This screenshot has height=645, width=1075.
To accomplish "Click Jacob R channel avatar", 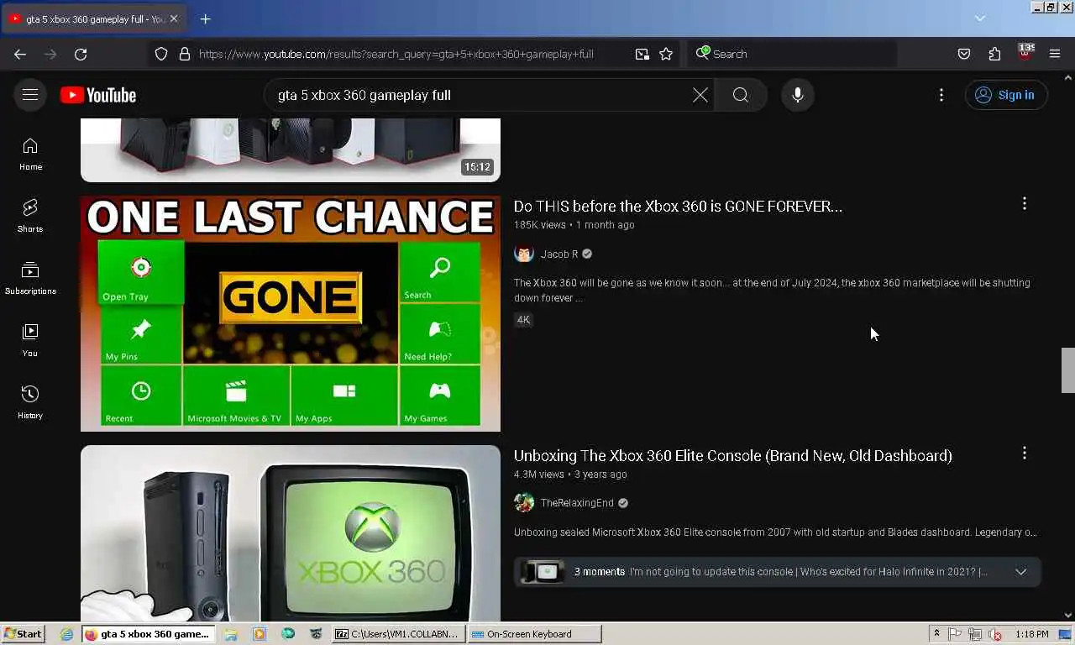I will click(x=524, y=254).
